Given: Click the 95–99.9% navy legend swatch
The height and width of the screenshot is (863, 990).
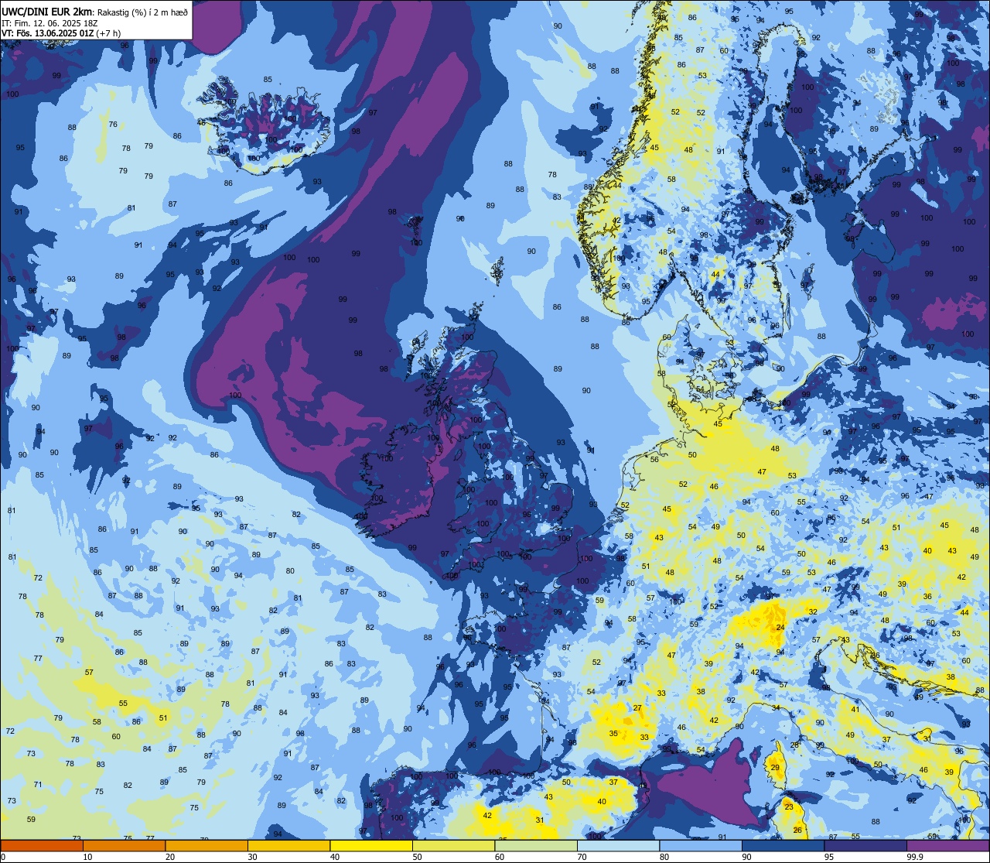Looking at the screenshot, I should click(865, 845).
